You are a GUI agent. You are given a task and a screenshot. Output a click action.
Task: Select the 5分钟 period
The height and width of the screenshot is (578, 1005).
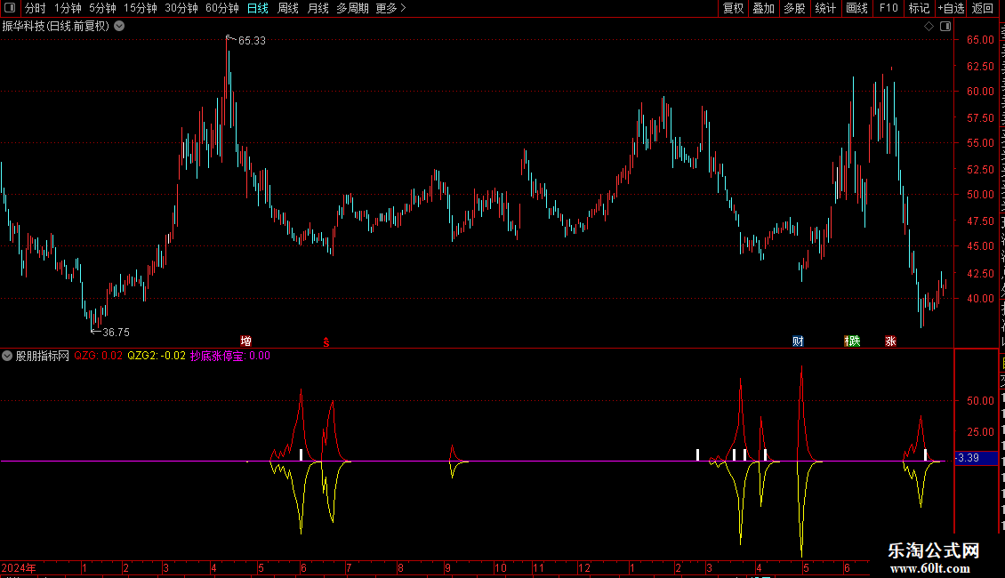[x=102, y=8]
